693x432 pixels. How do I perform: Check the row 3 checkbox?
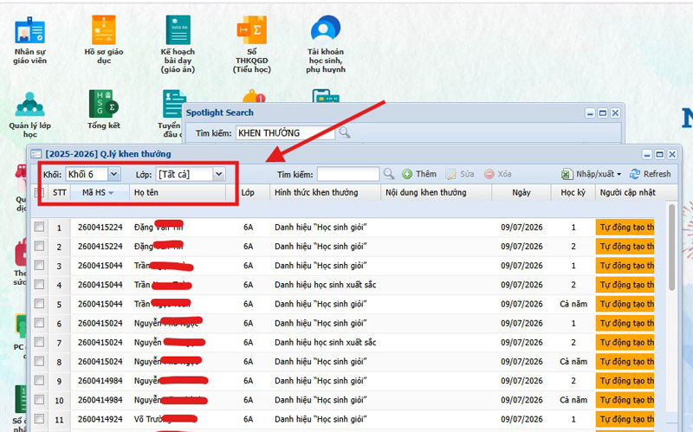(x=39, y=265)
